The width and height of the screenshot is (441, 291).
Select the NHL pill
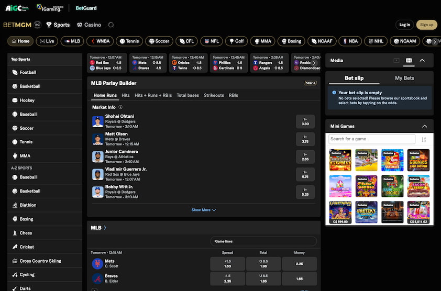click(x=376, y=41)
